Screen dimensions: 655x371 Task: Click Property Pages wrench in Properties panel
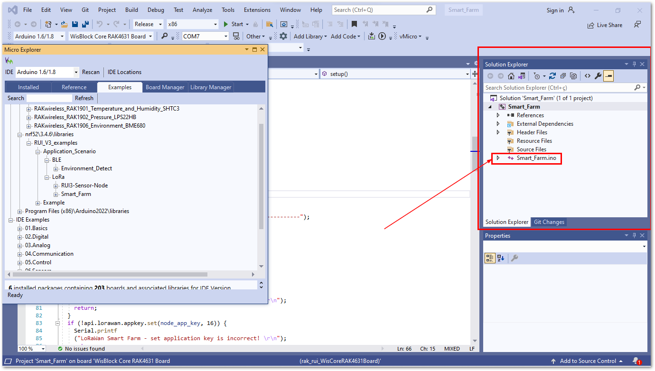tap(514, 258)
